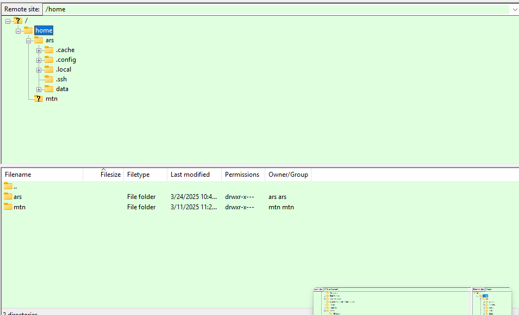
Task: Click the .cache folder icon in tree
Action: (49, 50)
